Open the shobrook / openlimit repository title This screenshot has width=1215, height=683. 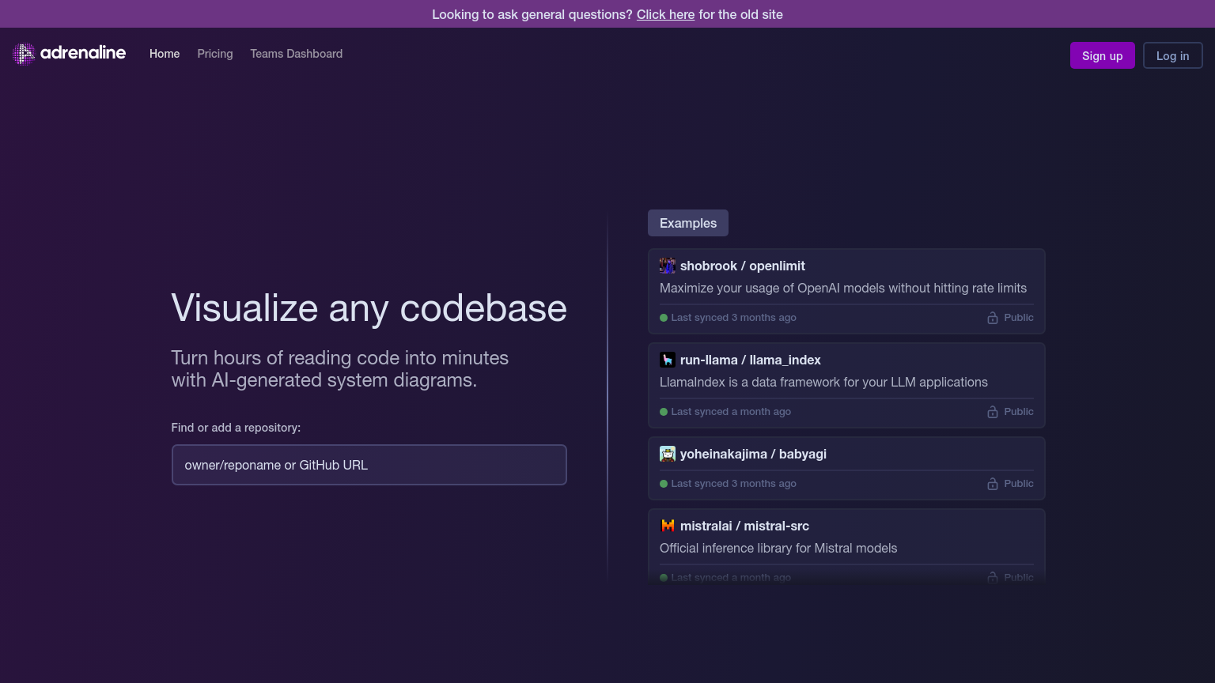pyautogui.click(x=742, y=266)
